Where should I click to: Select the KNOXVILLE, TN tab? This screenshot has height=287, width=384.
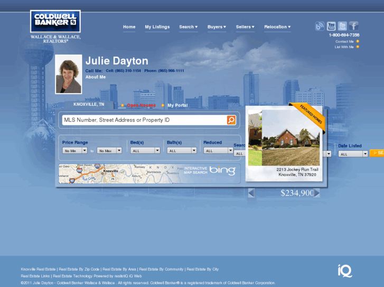89,104
